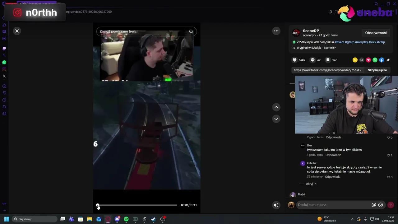Mute the video sound
This screenshot has width=398, height=224.
coord(276,205)
